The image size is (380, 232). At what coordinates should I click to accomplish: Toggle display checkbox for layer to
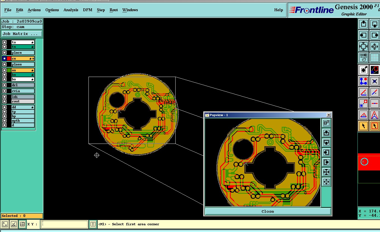pyautogui.click(x=4, y=42)
